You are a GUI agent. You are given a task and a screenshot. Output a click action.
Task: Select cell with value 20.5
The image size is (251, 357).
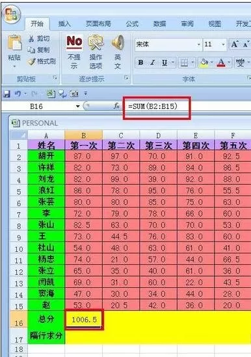pyautogui.click(x=121, y=305)
